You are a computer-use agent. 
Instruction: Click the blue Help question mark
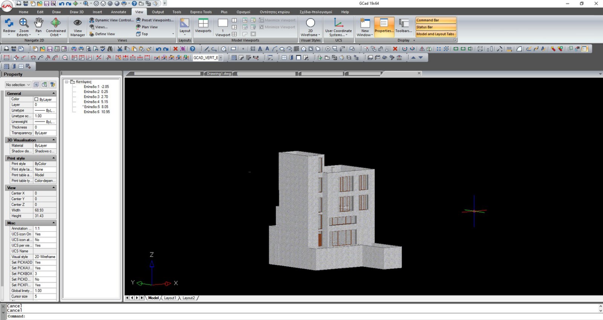pyautogui.click(x=193, y=49)
